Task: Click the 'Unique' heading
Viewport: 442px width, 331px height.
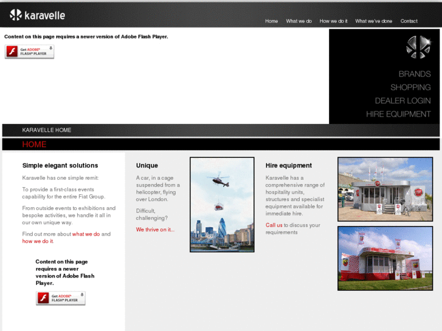Action: click(147, 165)
